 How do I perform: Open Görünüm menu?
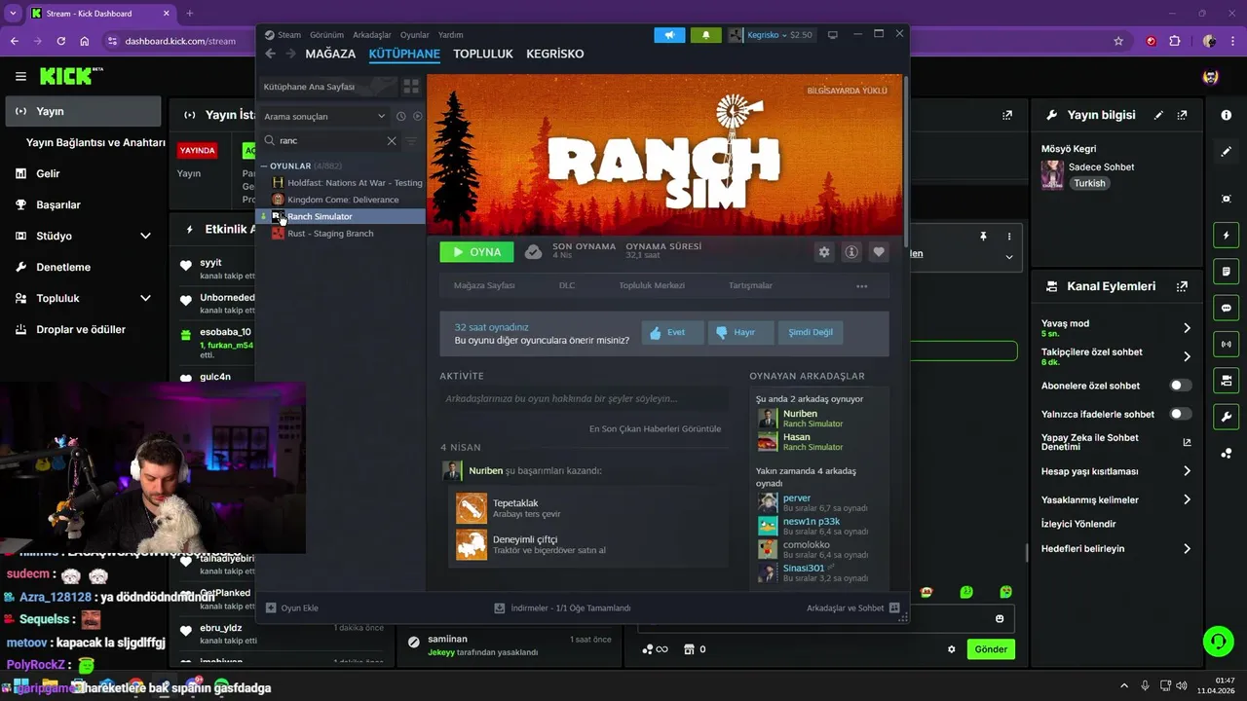[x=326, y=35]
